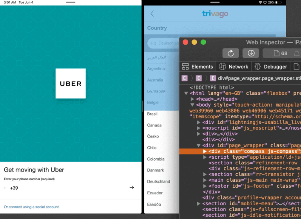This screenshot has height=219, width=301.
Task: Click the screen mirroring status icon
Action: [x=265, y=2]
